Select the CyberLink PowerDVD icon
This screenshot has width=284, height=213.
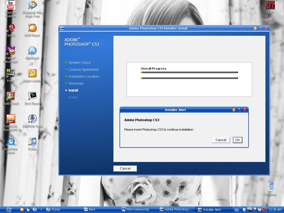point(11,123)
